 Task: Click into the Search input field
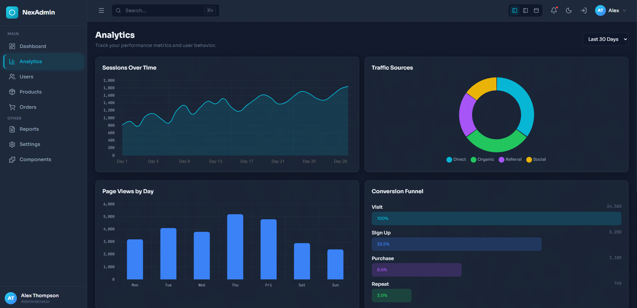click(162, 10)
